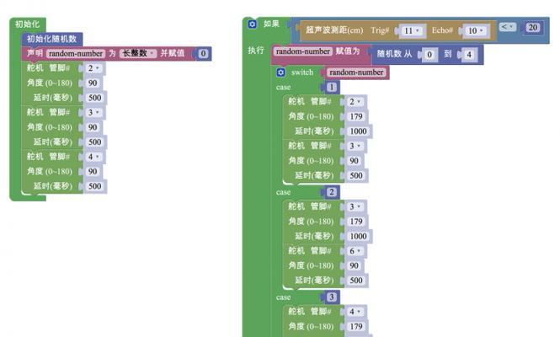Viewport: 560px width, 337px height.
Task: Click the 执行 label of the if block
Action: [256, 51]
